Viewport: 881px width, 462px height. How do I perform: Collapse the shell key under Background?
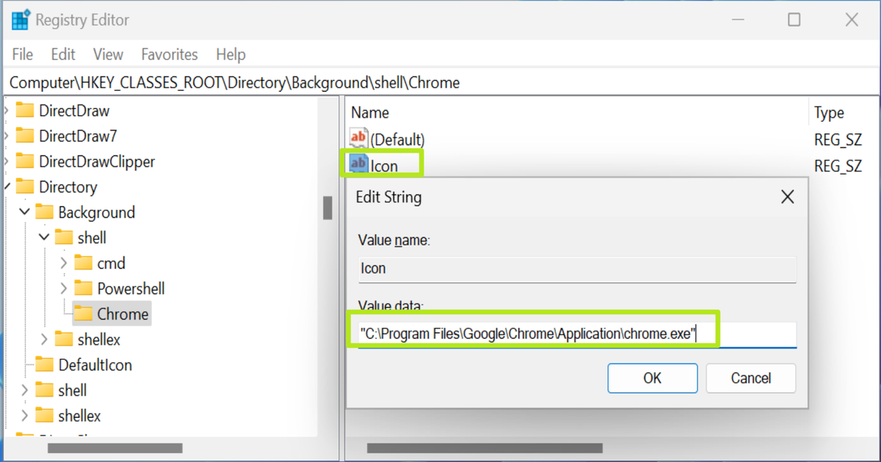(x=43, y=237)
